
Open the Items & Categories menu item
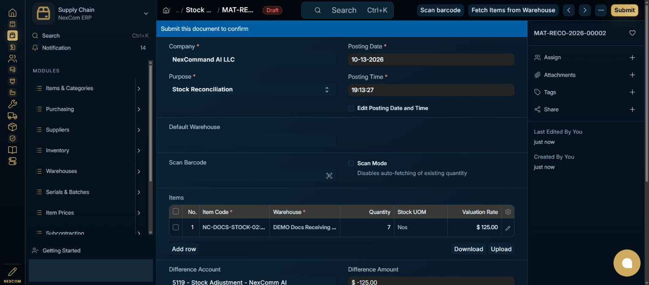point(69,88)
